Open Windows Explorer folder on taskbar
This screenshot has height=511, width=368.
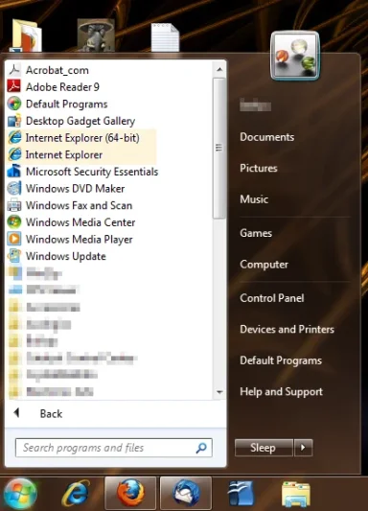(x=296, y=494)
